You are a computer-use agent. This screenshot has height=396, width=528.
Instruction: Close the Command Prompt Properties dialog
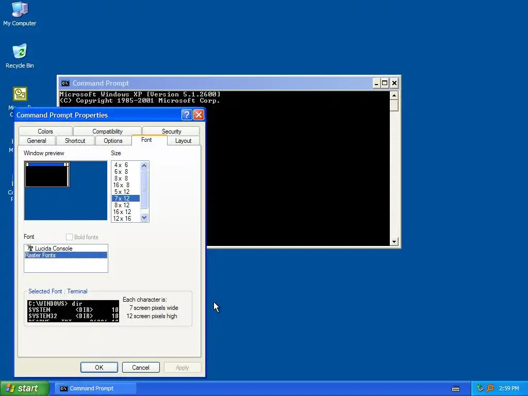click(199, 115)
